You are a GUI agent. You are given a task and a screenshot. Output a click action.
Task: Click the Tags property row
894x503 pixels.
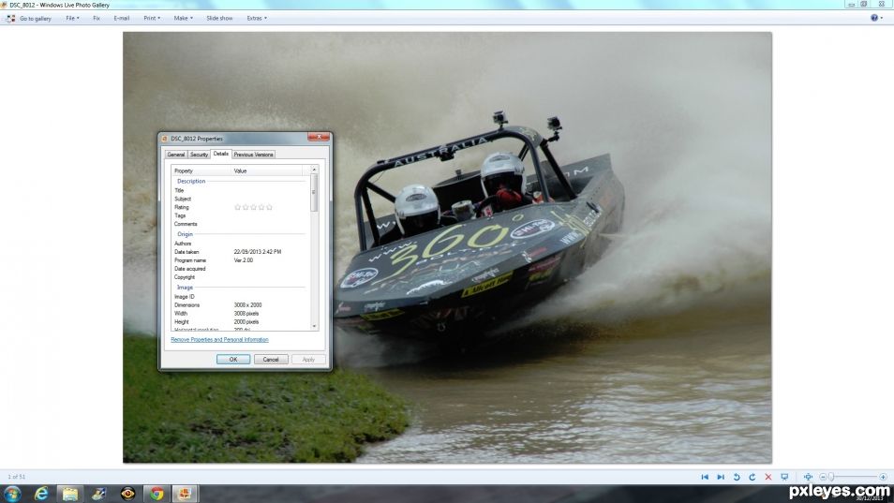(x=240, y=215)
